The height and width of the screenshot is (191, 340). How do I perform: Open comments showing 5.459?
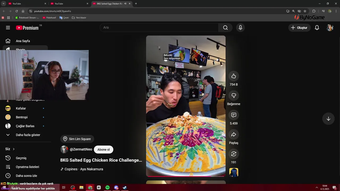click(x=234, y=115)
